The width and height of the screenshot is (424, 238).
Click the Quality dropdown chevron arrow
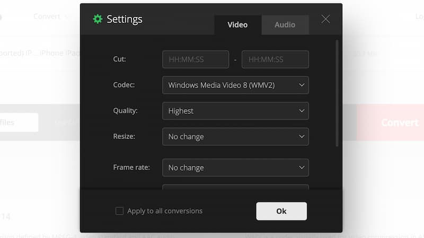[302, 111]
